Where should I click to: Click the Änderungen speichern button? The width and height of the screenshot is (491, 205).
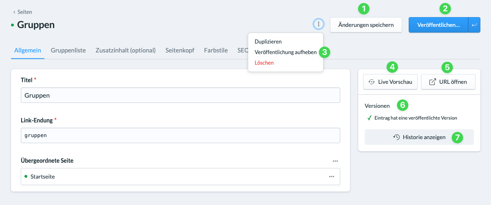tap(366, 25)
